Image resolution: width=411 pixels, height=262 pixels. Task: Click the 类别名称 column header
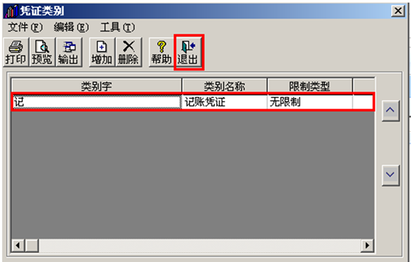click(224, 86)
